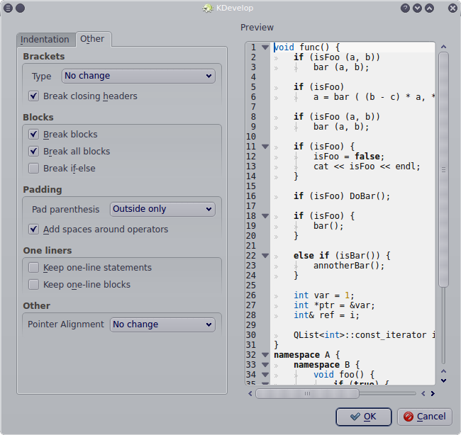The height and width of the screenshot is (435, 461).
Task: Click 'isFoo = false;' on line 12
Action: (x=349, y=157)
